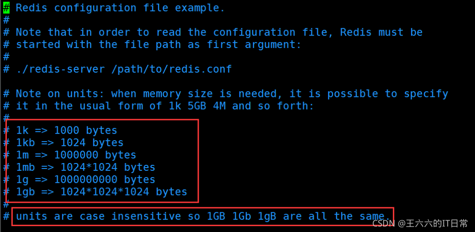The height and width of the screenshot is (232, 475).
Task: Click the "1kb => 1024 bytes" line
Action: point(70,142)
